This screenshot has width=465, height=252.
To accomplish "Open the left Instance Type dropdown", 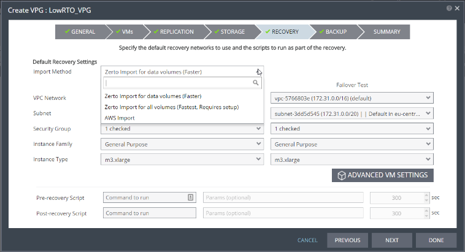I will click(x=182, y=159).
